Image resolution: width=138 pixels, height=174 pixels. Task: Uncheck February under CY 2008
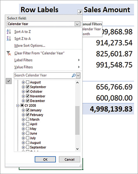28,115
